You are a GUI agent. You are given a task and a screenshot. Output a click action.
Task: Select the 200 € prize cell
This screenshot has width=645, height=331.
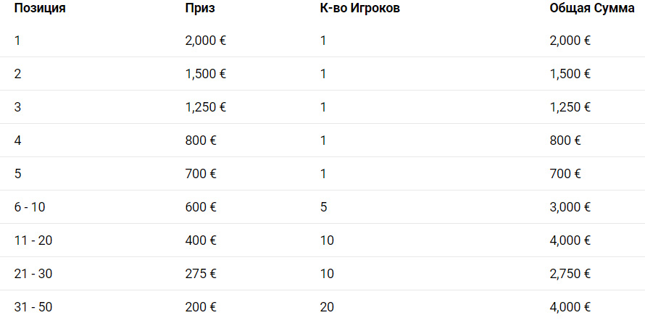coord(201,307)
